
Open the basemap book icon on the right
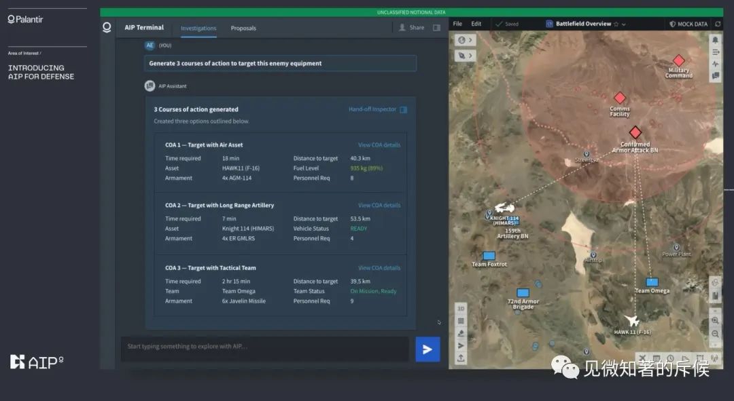(715, 295)
